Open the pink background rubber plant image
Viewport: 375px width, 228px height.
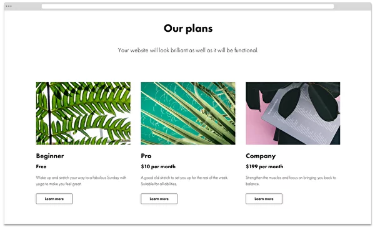click(292, 113)
